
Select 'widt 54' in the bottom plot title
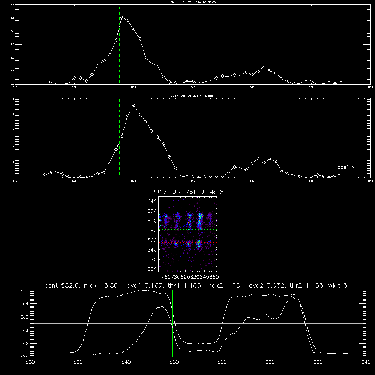340,285
